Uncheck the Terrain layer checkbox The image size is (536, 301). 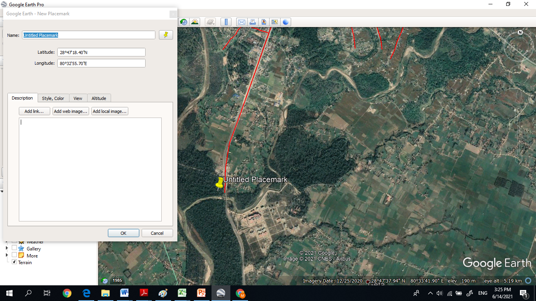(x=15, y=262)
